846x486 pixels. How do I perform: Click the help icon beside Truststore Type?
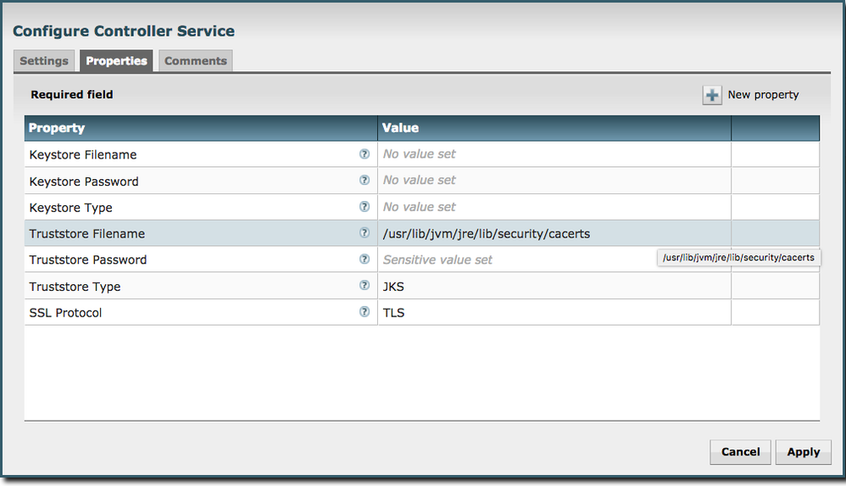coord(365,286)
